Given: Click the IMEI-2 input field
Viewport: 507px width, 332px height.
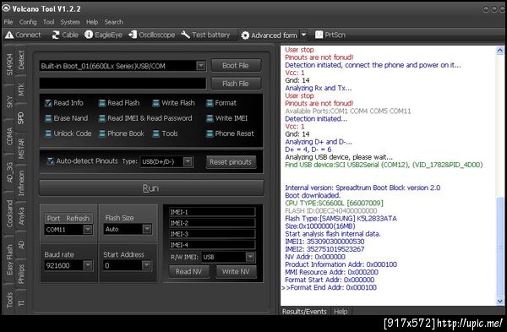Looking at the screenshot, I should coord(212,223).
